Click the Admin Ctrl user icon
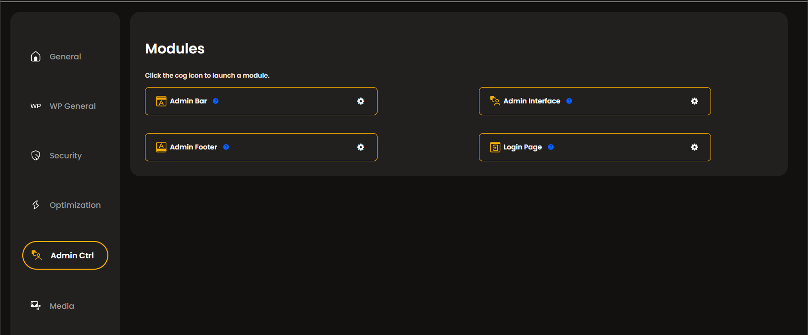Viewport: 808px width, 335px height. point(37,255)
